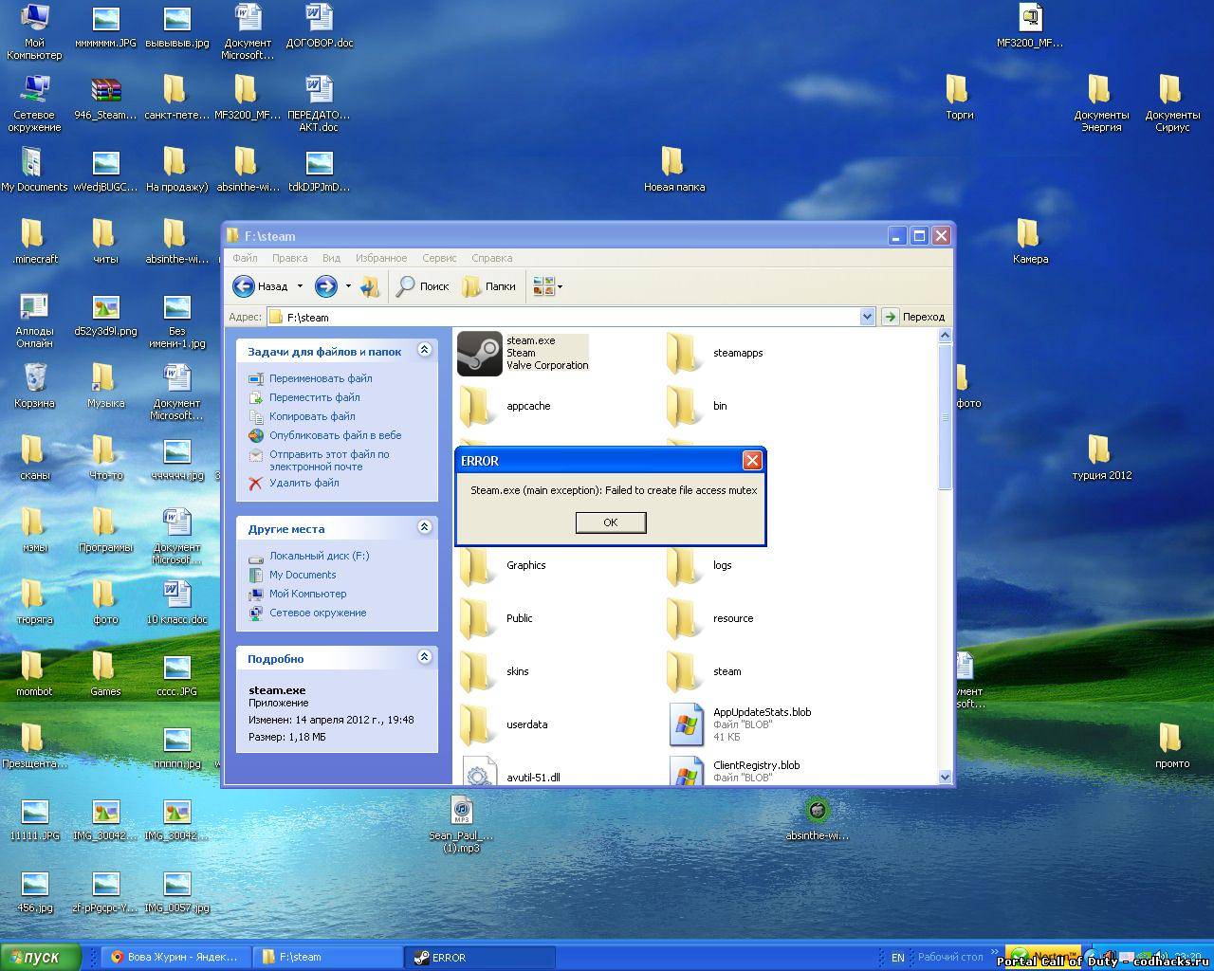This screenshot has height=971, width=1214.
Task: Select Корзина recycle bin on desktop
Action: coord(35,385)
